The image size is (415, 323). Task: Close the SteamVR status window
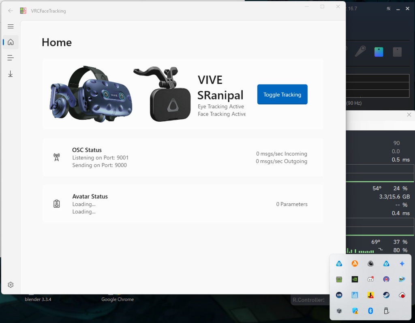(408, 9)
